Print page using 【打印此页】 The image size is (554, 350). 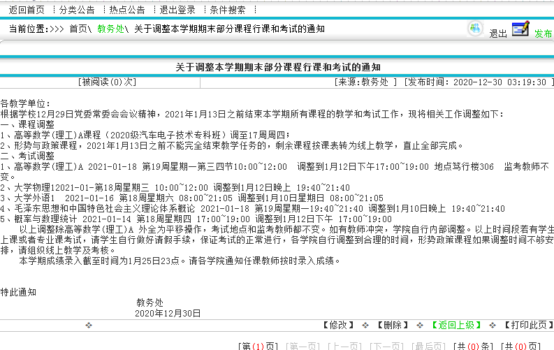(525, 326)
